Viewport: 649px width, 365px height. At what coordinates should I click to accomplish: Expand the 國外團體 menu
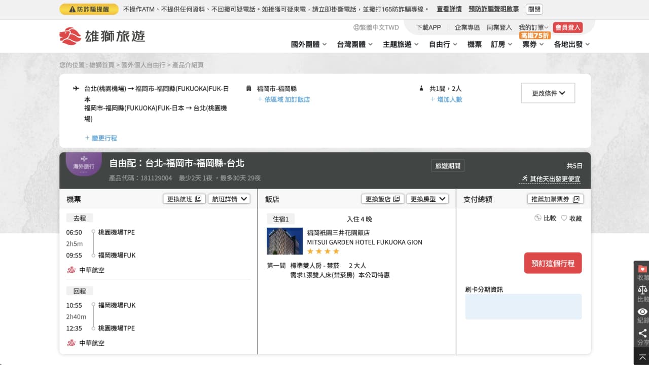click(x=309, y=44)
